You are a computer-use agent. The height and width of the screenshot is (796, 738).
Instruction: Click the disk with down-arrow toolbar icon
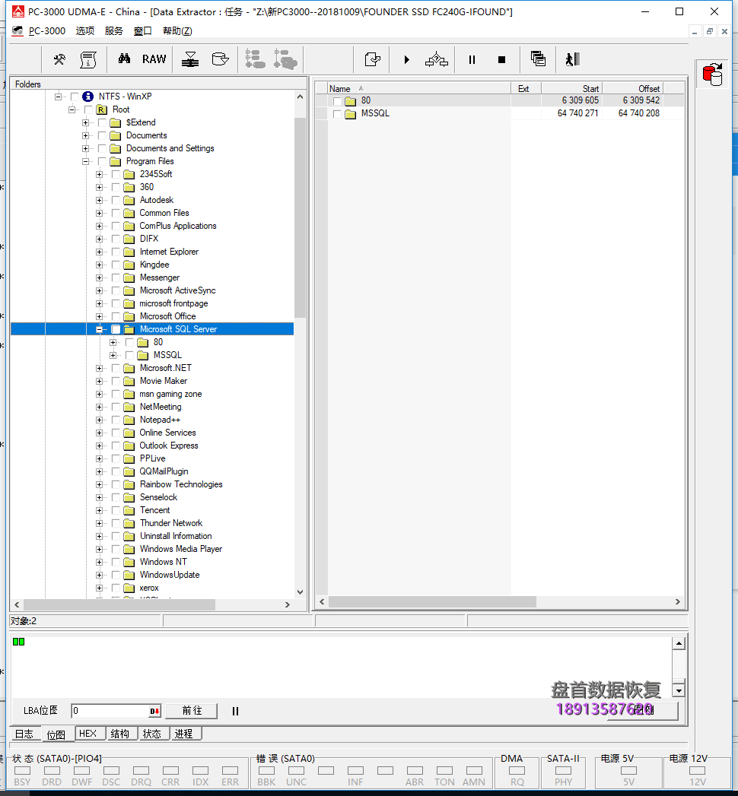190,59
